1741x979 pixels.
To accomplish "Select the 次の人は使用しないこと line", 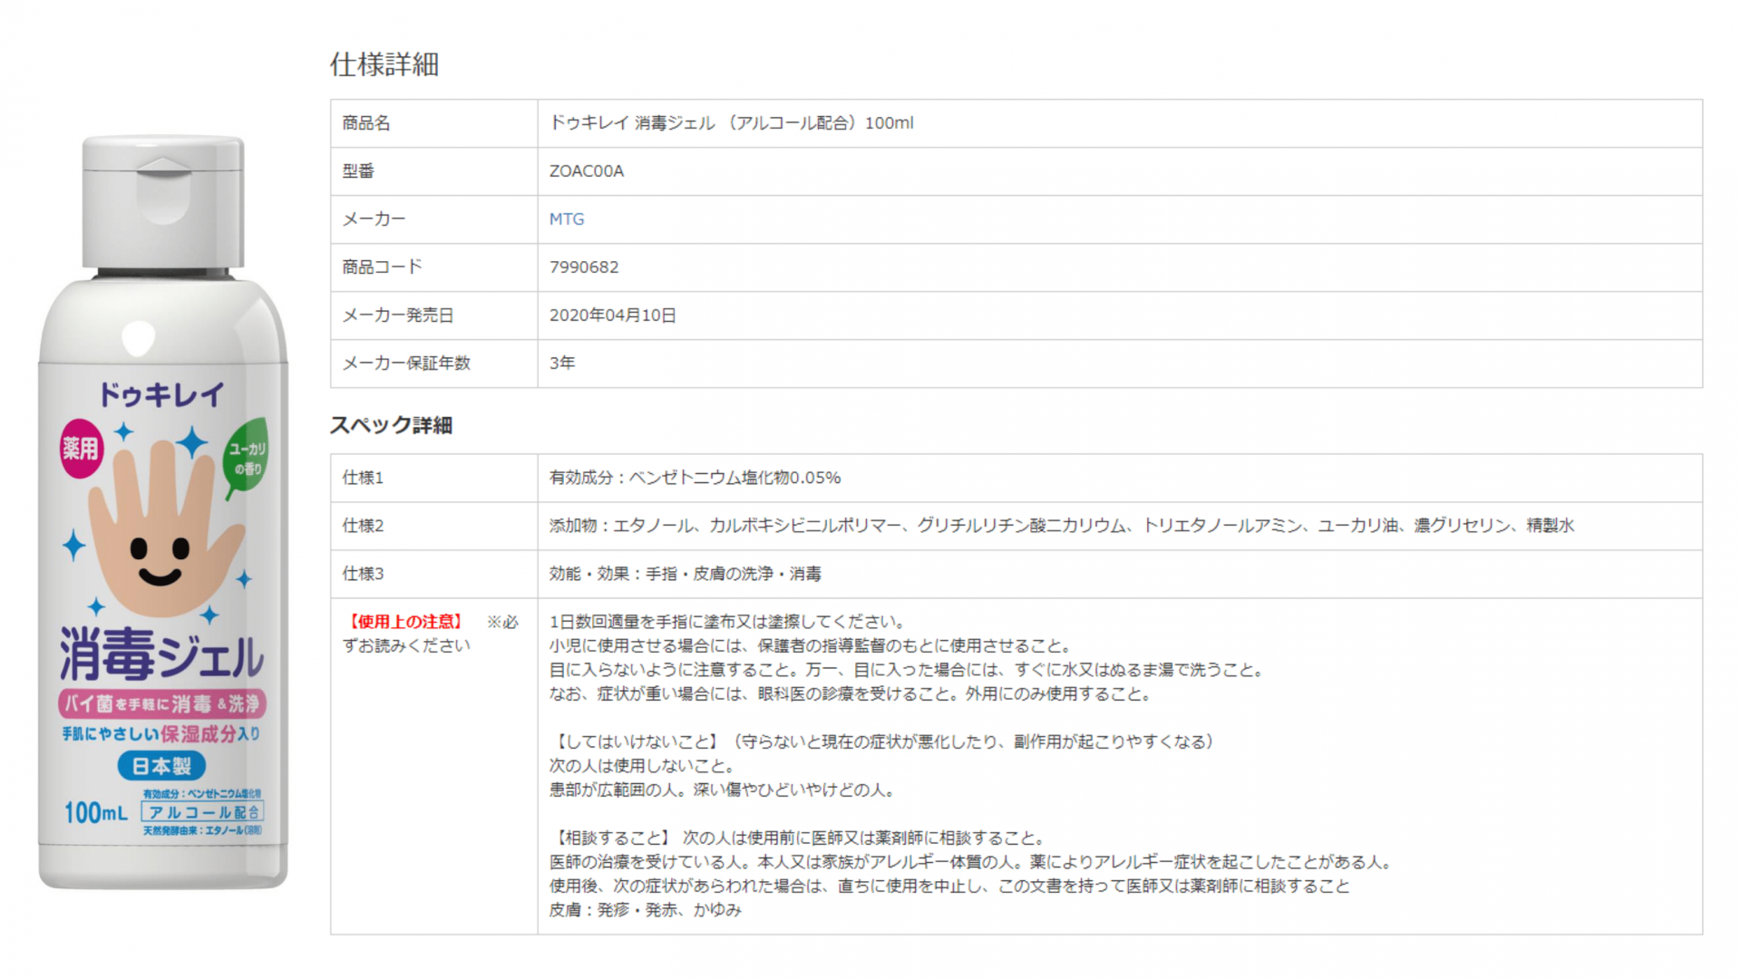I will tap(643, 766).
